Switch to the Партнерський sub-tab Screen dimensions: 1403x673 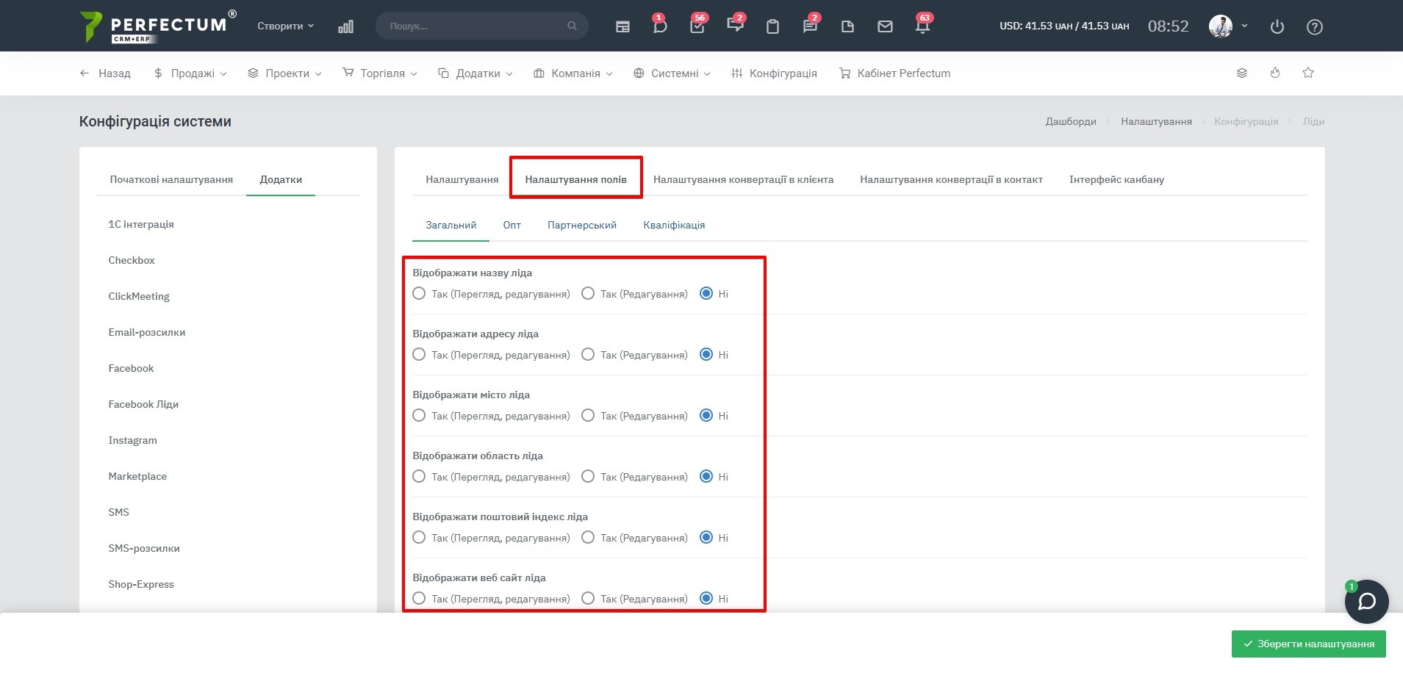(x=582, y=225)
